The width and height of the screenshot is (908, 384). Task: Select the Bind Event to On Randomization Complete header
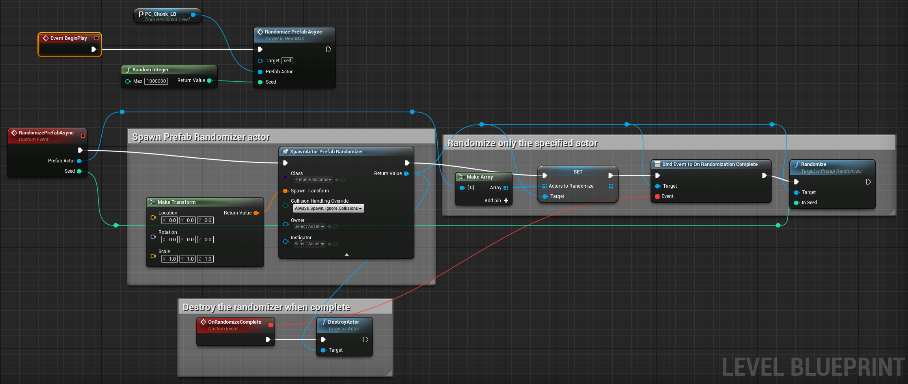coord(710,164)
